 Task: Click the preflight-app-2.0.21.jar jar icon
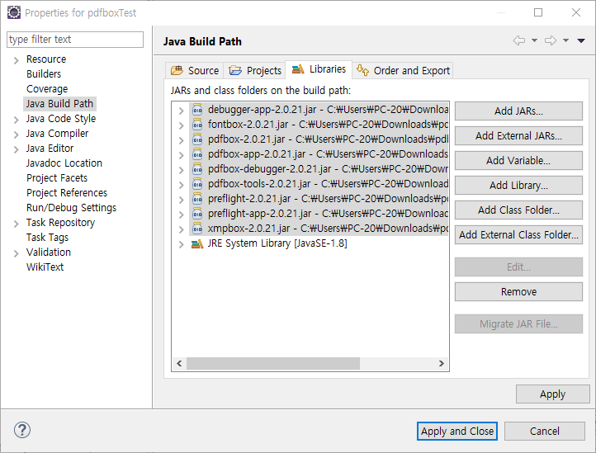[x=197, y=214]
